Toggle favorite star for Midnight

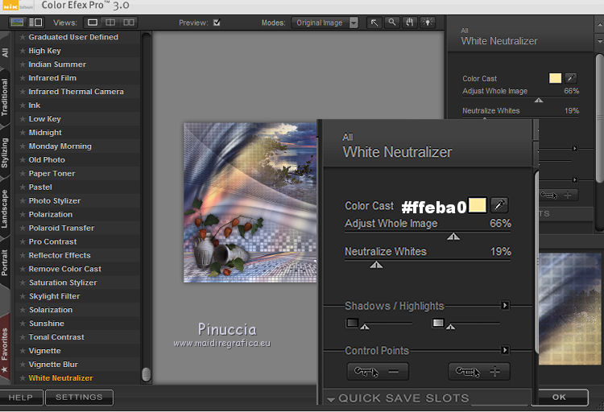[x=23, y=133]
